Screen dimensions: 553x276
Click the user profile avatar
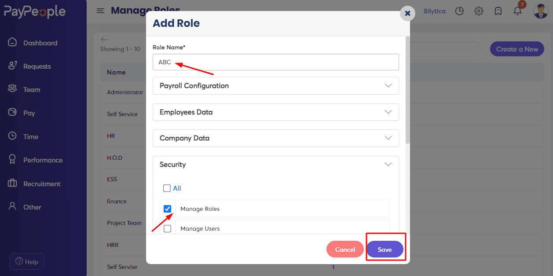tap(540, 11)
